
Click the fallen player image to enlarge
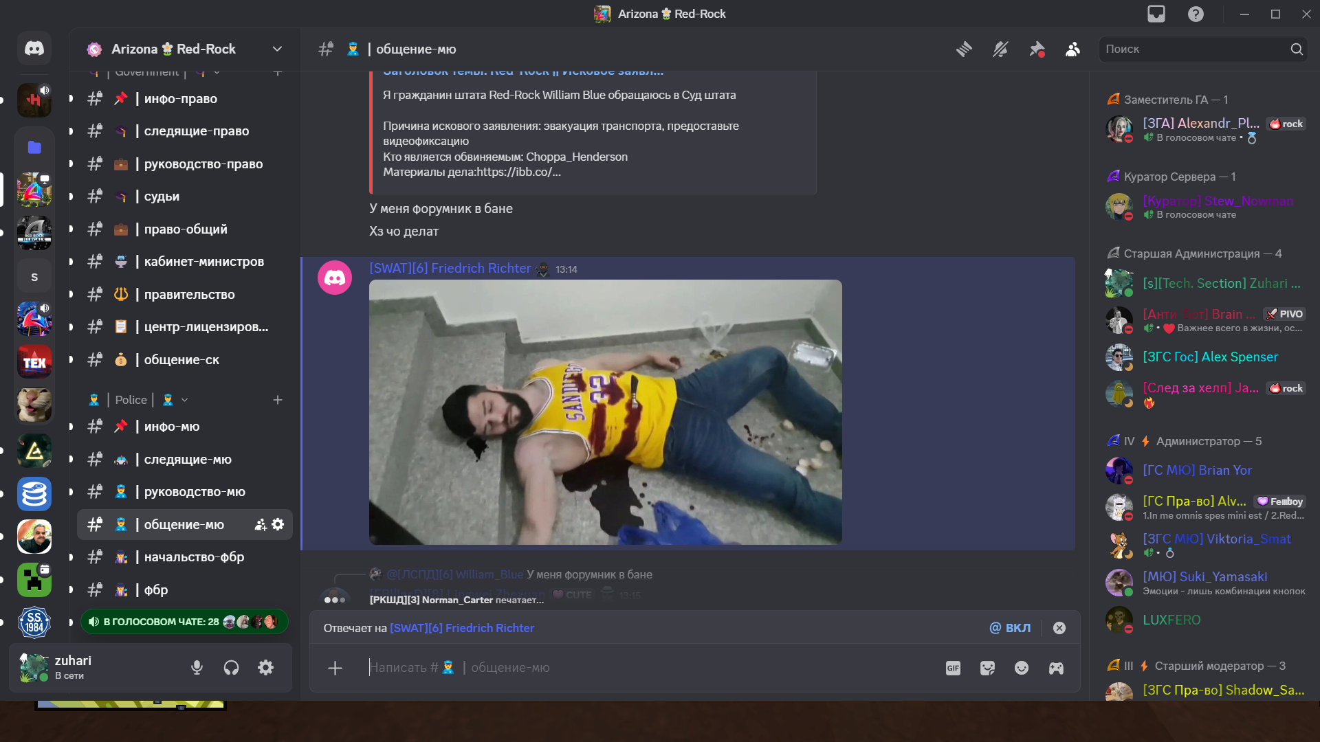click(605, 411)
